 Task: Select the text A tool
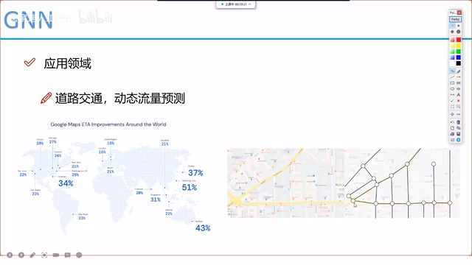tap(459, 95)
